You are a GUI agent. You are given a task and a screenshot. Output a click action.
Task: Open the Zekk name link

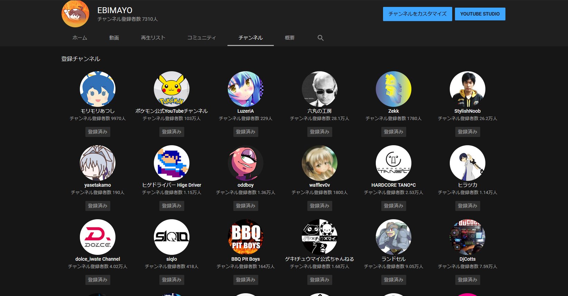pos(393,111)
